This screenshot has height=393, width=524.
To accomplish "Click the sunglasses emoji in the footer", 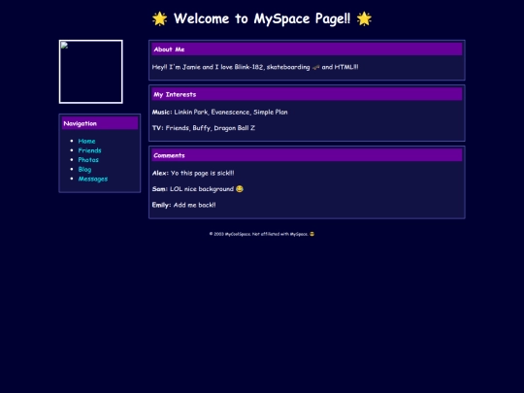I will tap(311, 234).
